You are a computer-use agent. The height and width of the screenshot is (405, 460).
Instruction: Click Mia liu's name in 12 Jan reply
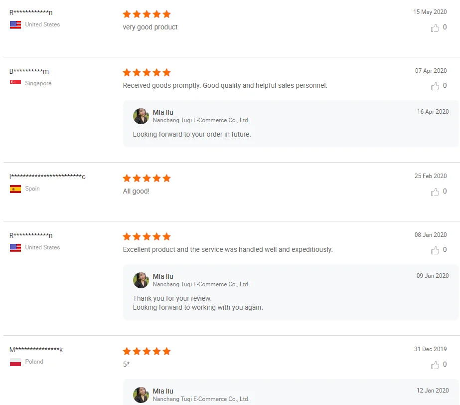point(163,391)
